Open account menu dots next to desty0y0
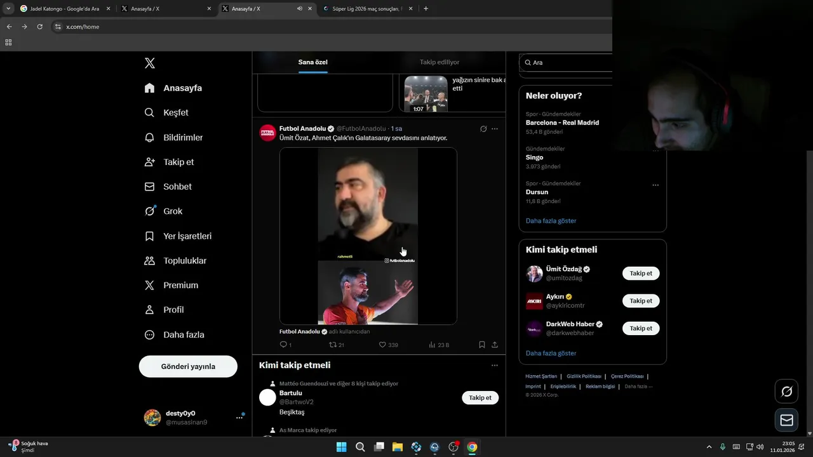This screenshot has width=813, height=457. pyautogui.click(x=239, y=418)
